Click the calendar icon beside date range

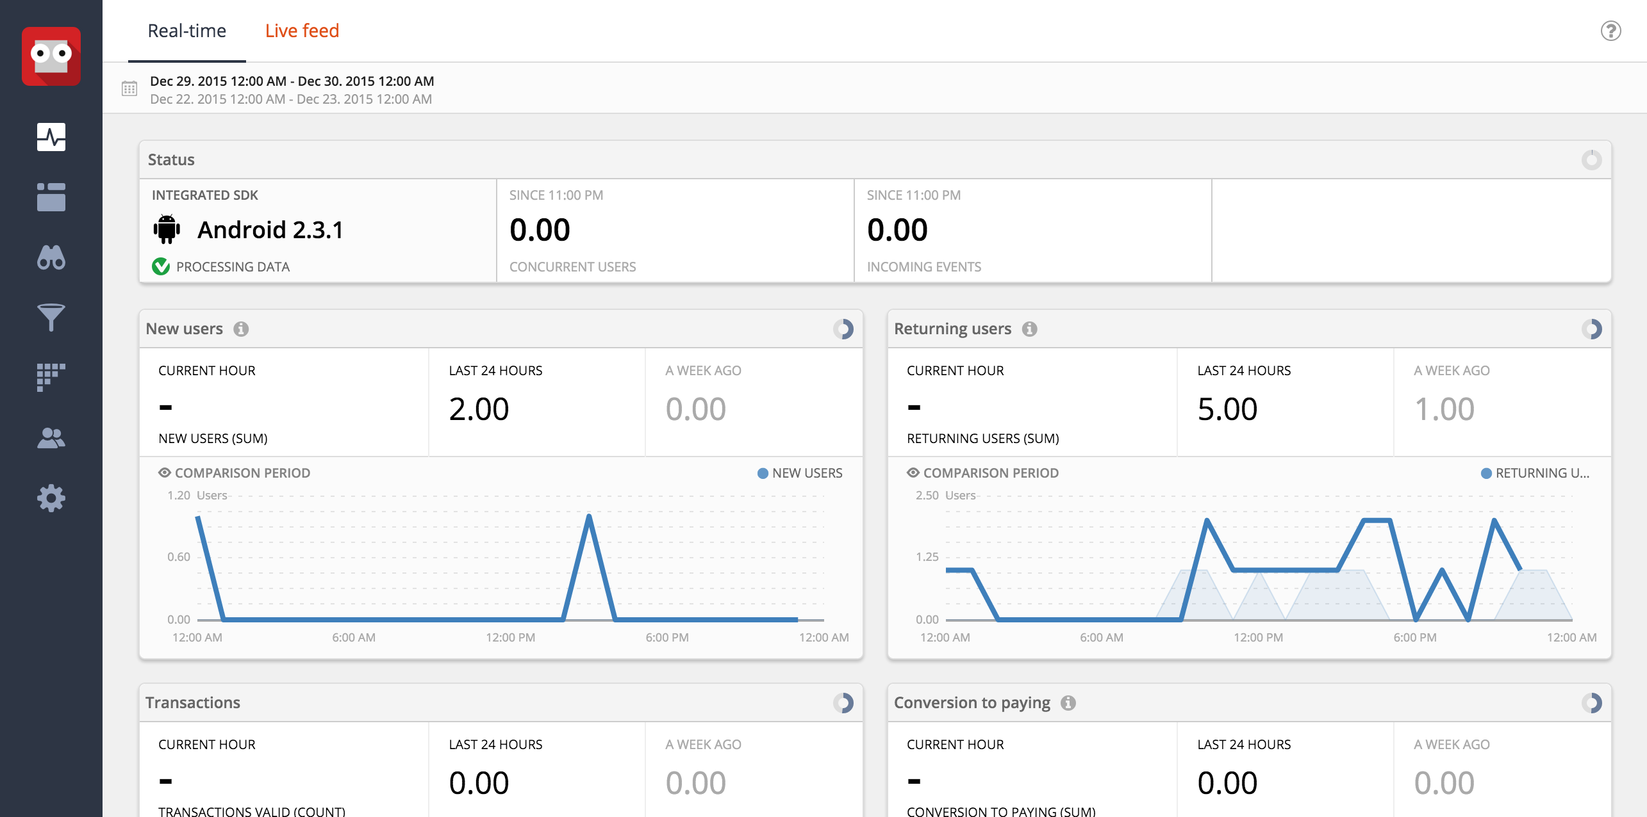pos(129,89)
